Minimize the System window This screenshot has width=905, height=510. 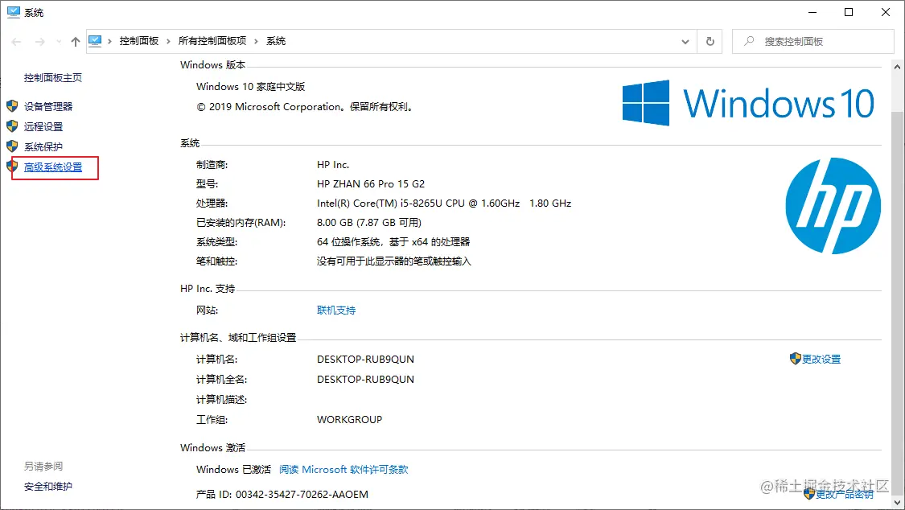pos(812,12)
